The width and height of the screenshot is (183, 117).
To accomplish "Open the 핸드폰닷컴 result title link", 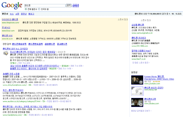I will click(x=27, y=107).
